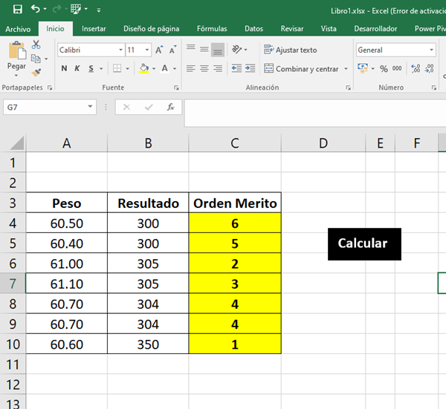446x409 pixels.
Task: Click the increase indent icon
Action: pos(250,68)
